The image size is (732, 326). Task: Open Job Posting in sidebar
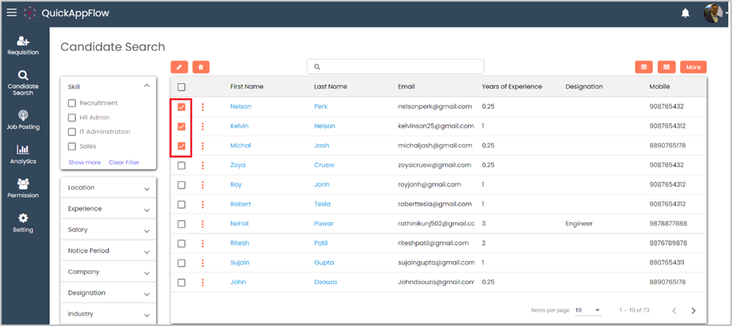click(23, 119)
